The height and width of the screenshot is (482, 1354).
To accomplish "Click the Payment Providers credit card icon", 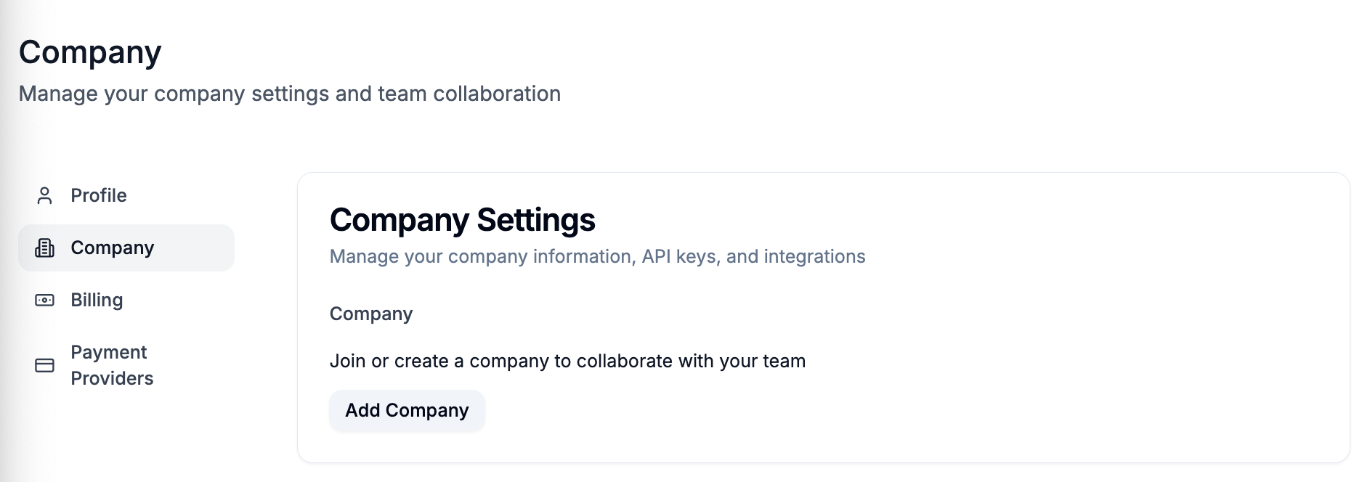I will tap(44, 365).
